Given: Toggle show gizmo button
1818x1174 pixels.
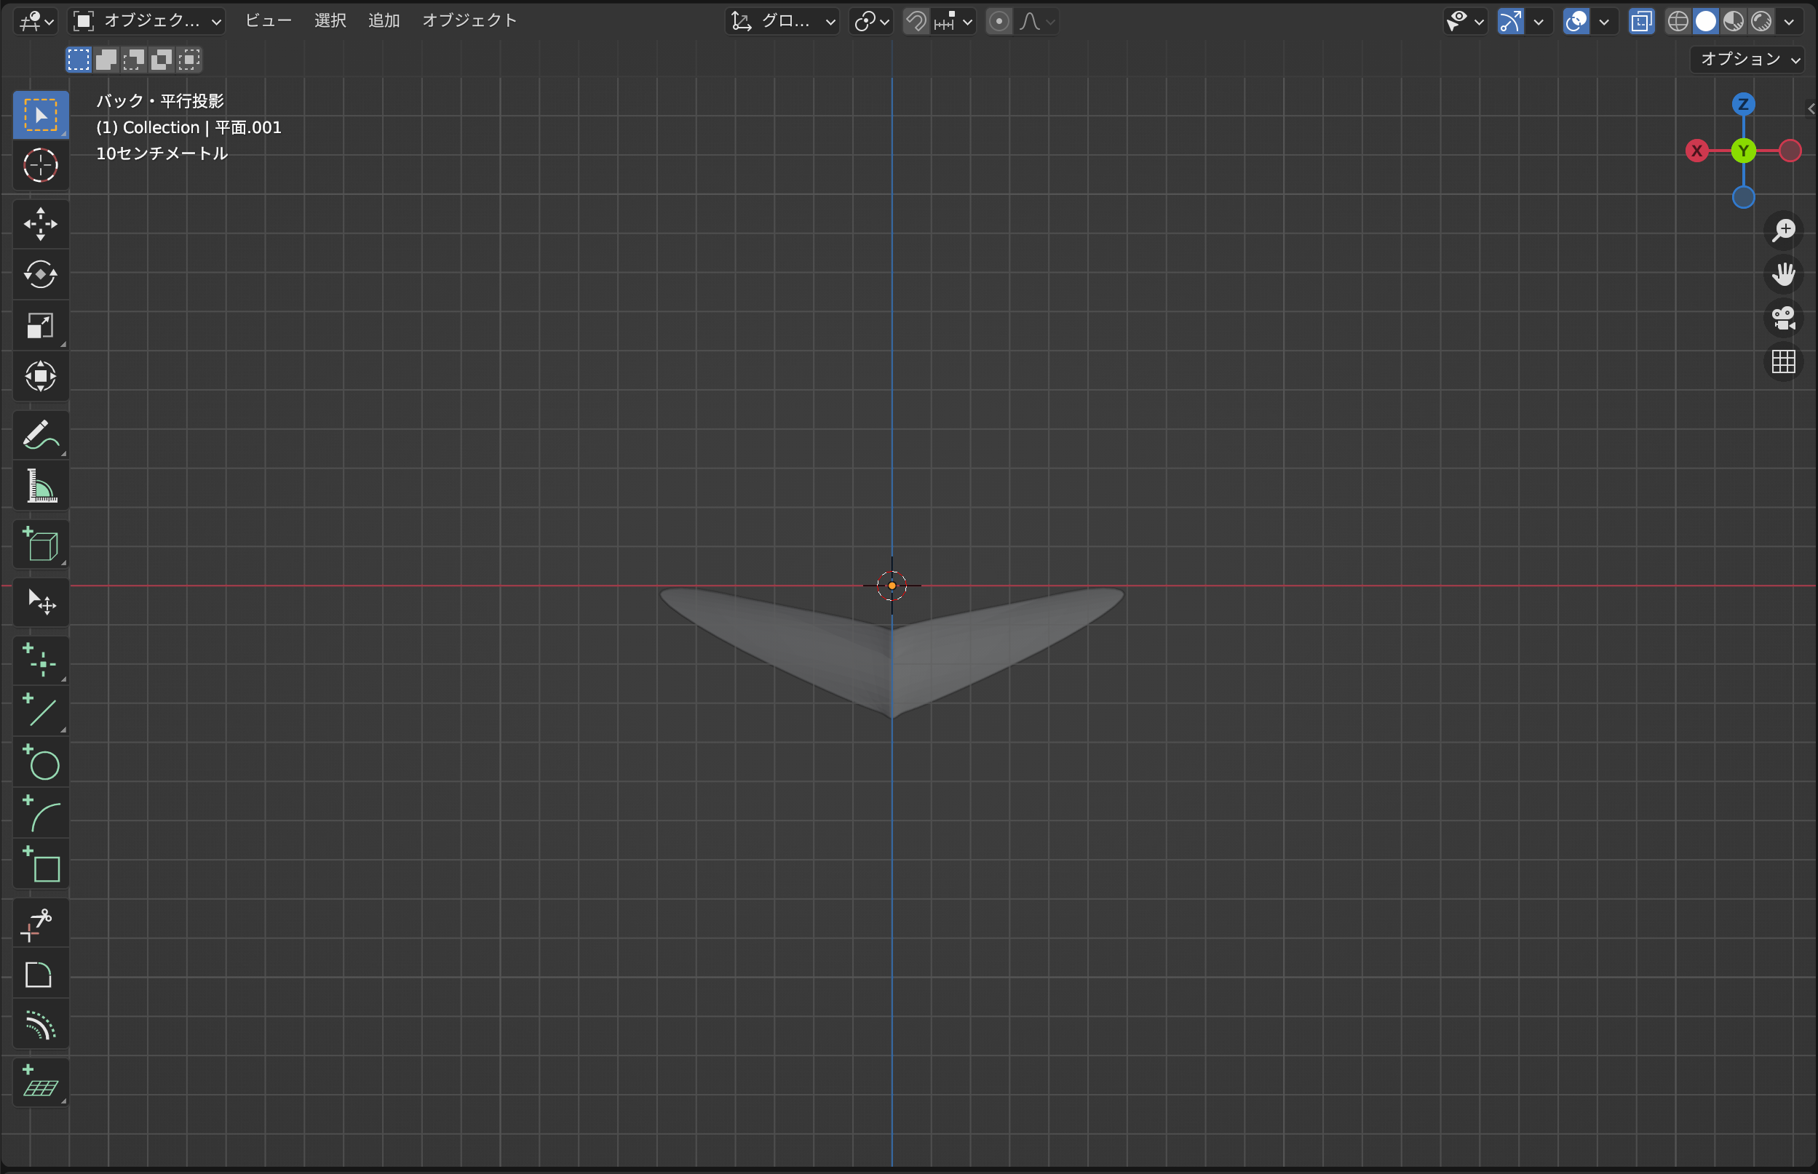Looking at the screenshot, I should [x=1511, y=21].
